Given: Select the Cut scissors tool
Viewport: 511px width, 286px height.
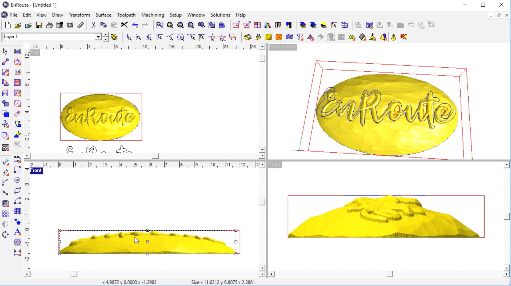Looking at the screenshot, I should point(93,25).
